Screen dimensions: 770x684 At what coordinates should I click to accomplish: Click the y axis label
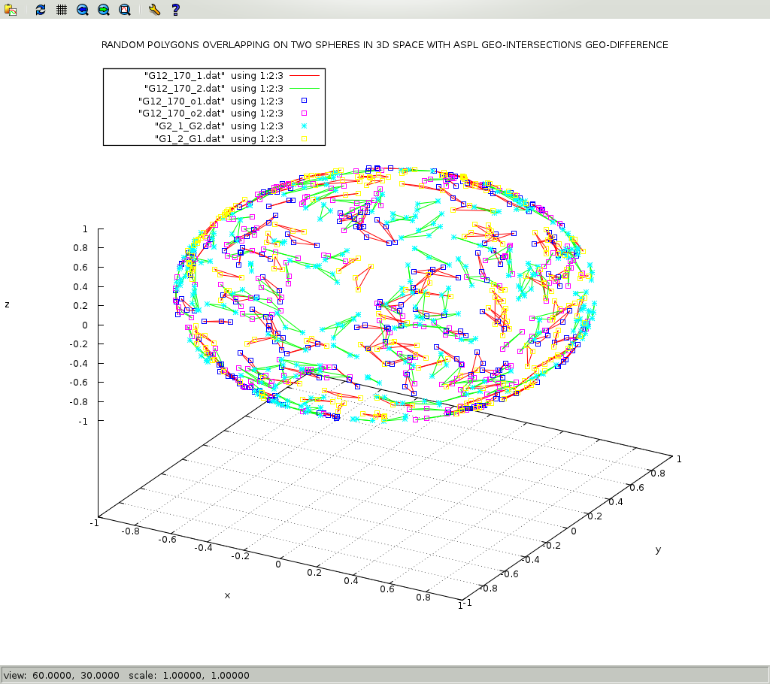coord(658,549)
